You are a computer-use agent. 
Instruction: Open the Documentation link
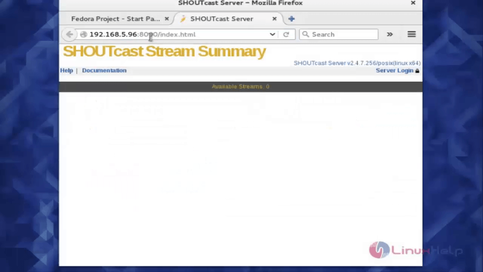click(x=104, y=70)
